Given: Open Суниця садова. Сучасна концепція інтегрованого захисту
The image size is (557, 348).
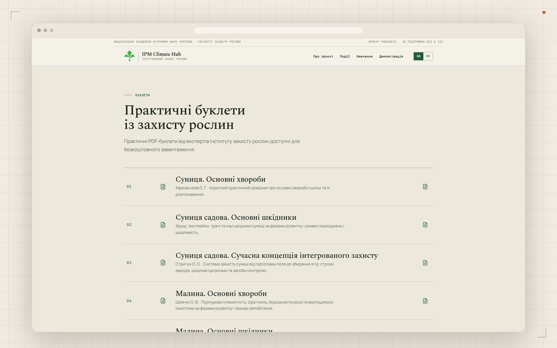Looking at the screenshot, I should 277,255.
